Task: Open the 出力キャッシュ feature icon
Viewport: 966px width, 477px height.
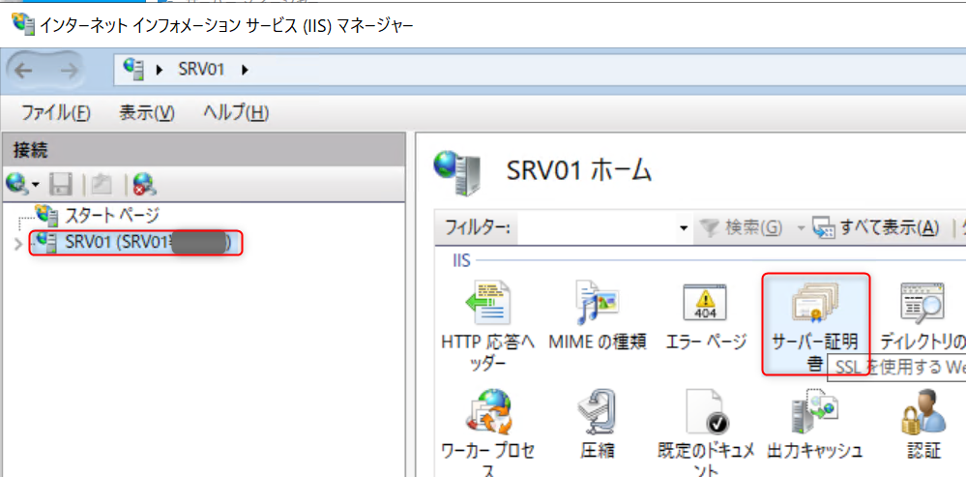Action: tap(815, 413)
